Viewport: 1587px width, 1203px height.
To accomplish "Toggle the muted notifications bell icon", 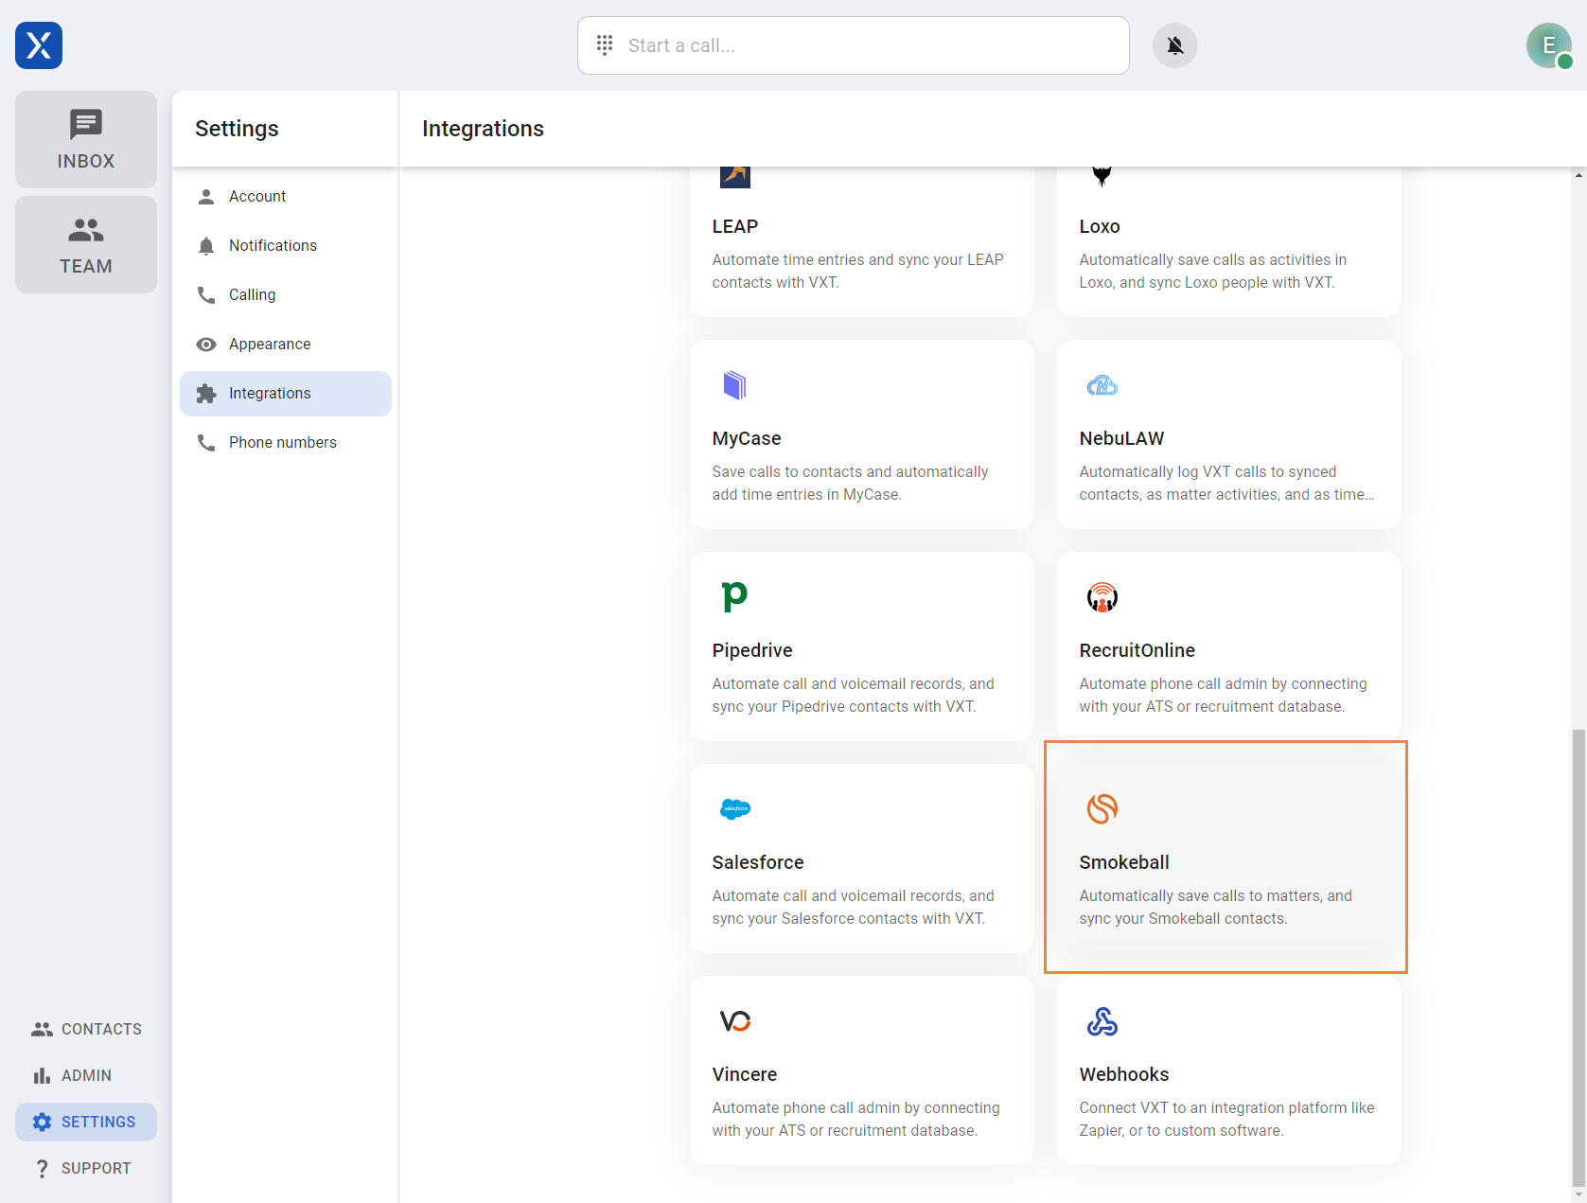I will (1175, 45).
